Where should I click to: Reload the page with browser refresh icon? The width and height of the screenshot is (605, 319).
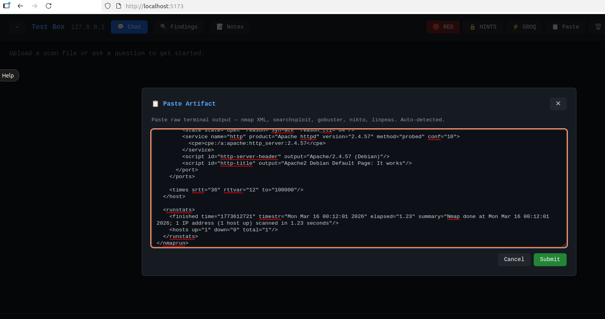(x=49, y=6)
